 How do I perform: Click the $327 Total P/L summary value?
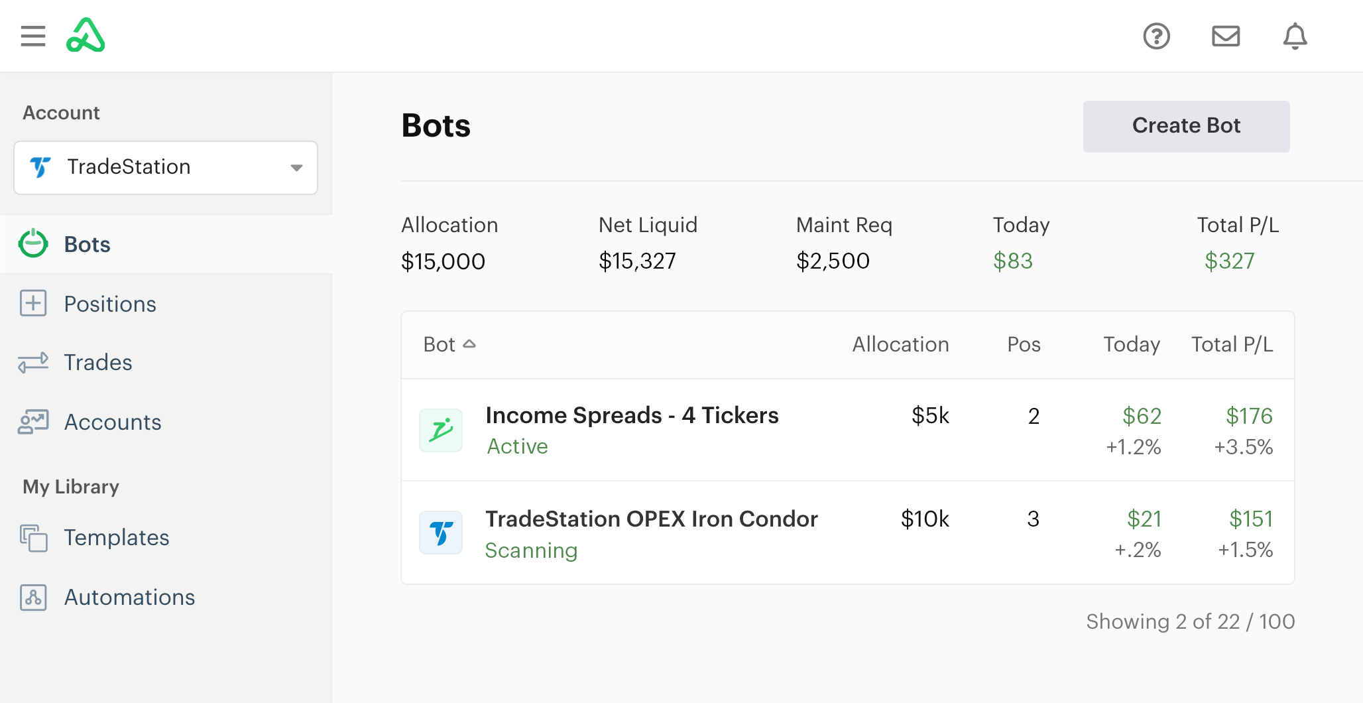pos(1230,261)
